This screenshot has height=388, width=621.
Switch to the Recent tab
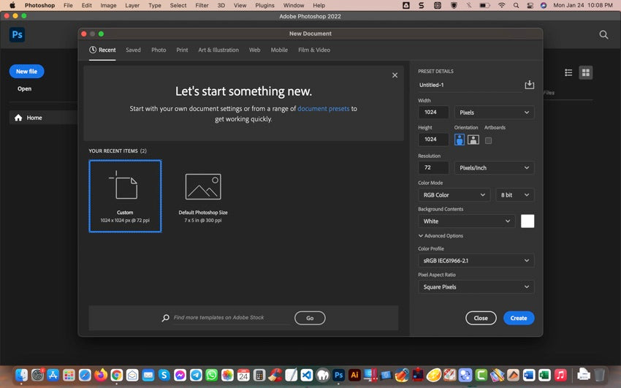coord(102,50)
